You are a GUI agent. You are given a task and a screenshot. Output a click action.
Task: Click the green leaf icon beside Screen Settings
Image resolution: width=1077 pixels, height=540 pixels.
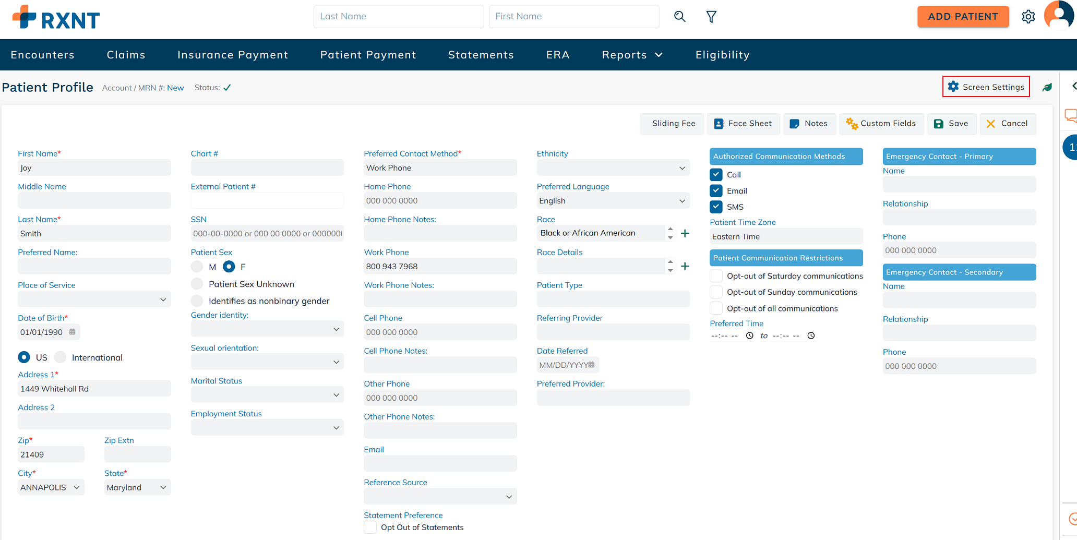1047,87
